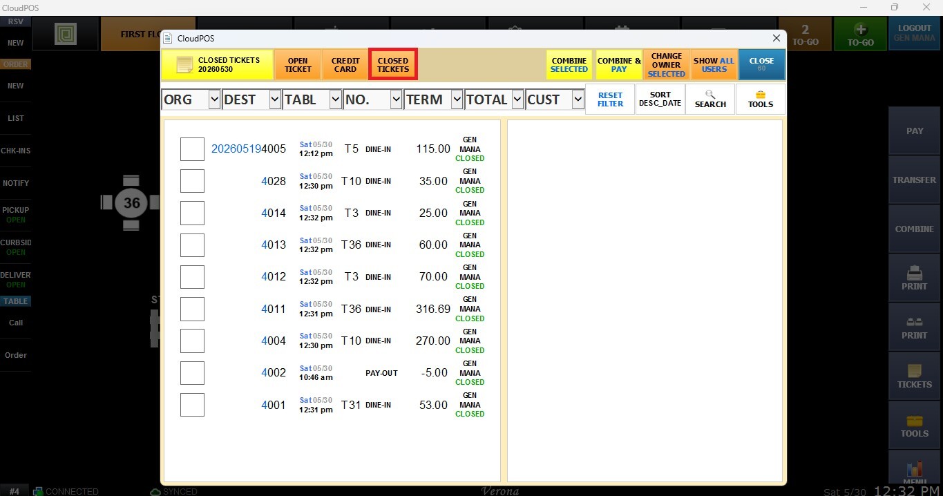Click PAY in the right sidebar
This screenshot has height=496, width=943.
click(914, 131)
